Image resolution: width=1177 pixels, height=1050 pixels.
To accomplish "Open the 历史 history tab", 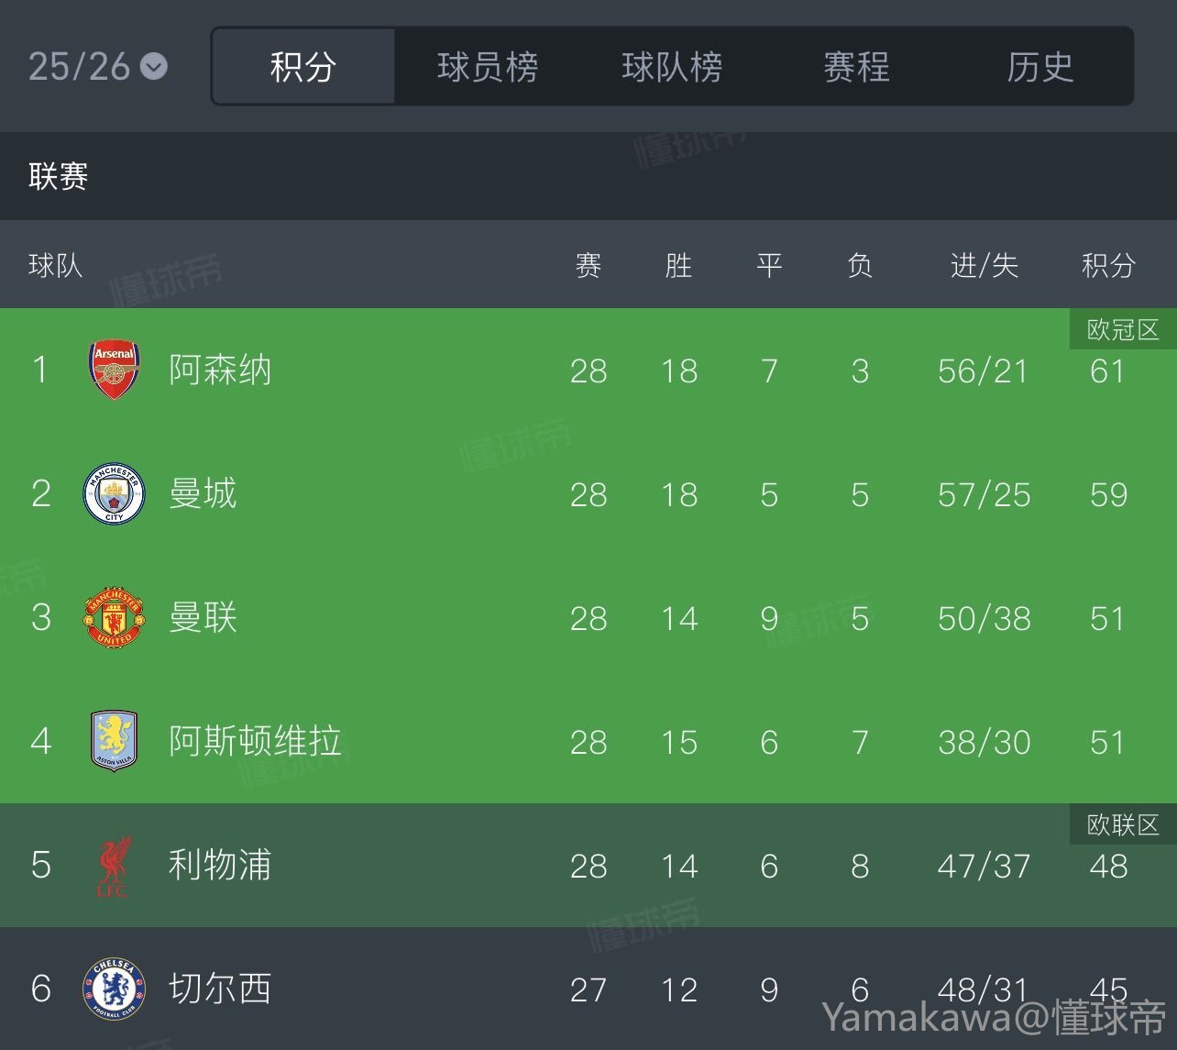I will tap(1040, 67).
